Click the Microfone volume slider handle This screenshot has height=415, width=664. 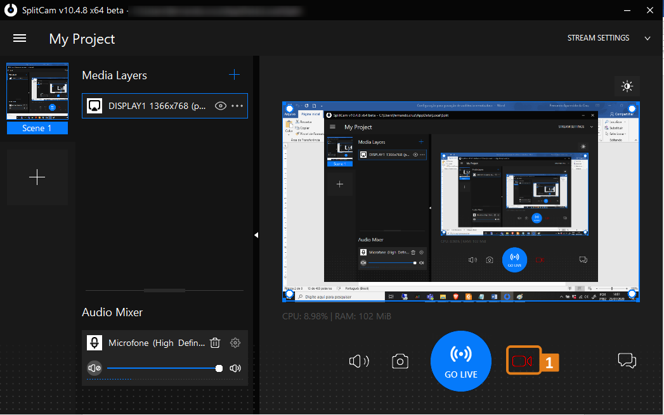coord(219,369)
